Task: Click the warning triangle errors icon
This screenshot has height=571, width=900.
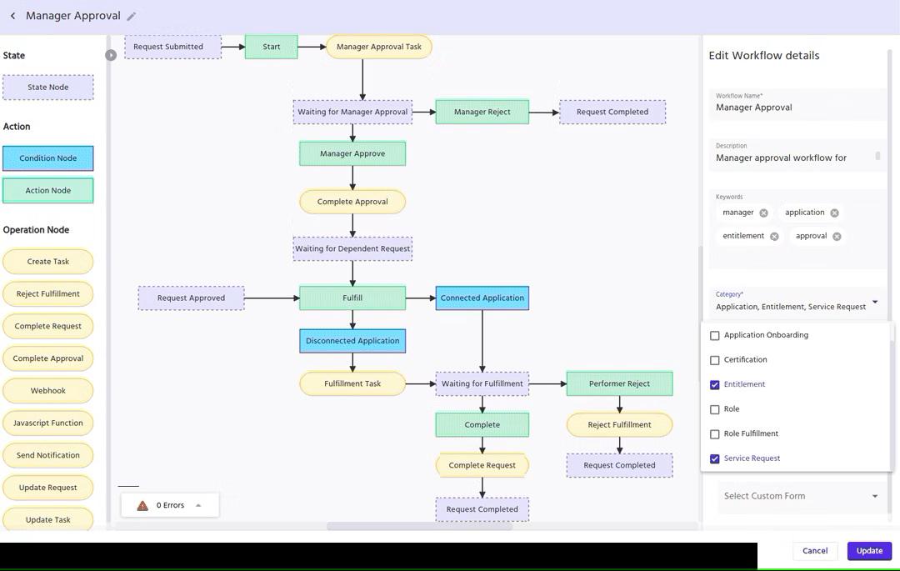Action: pyautogui.click(x=142, y=505)
